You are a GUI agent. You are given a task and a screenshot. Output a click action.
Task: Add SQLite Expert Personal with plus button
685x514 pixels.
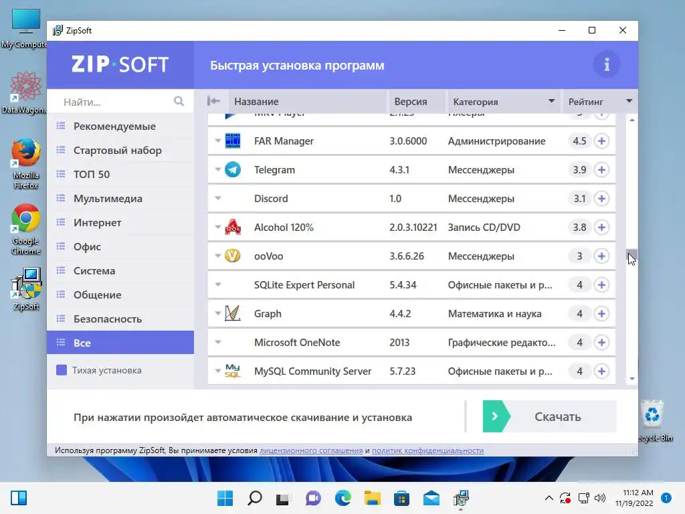601,284
